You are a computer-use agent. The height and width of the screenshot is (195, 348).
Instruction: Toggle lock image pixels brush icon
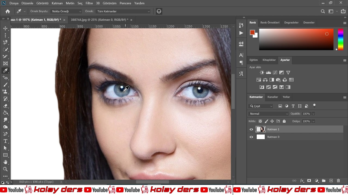pos(266,121)
